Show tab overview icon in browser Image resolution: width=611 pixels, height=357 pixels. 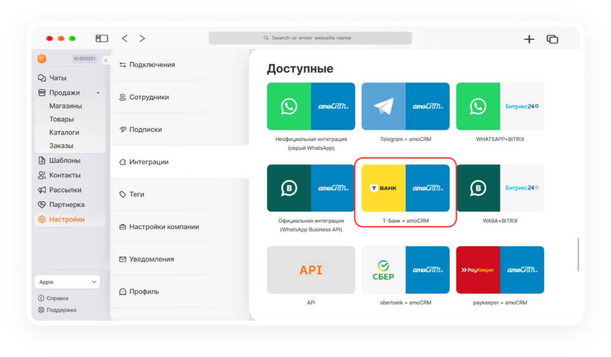pos(552,39)
